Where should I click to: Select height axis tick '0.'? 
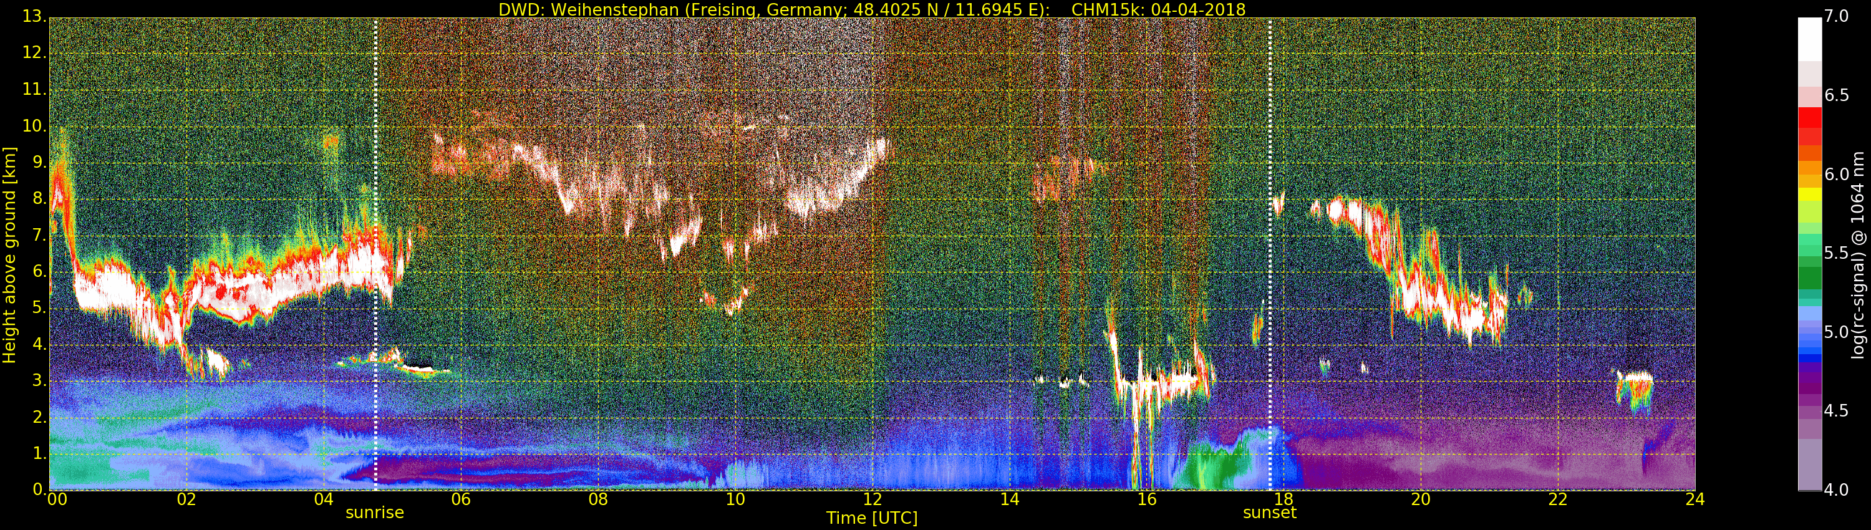click(x=39, y=489)
